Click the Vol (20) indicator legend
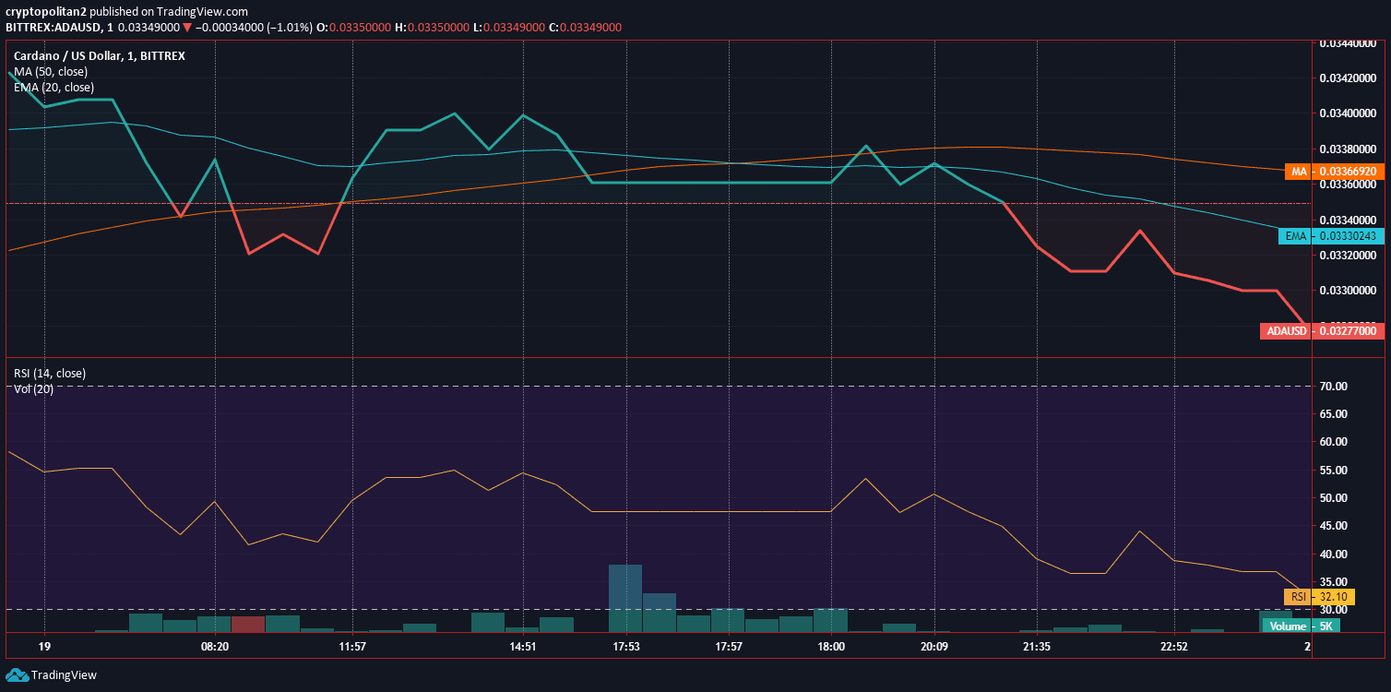The image size is (1391, 692). (33, 388)
